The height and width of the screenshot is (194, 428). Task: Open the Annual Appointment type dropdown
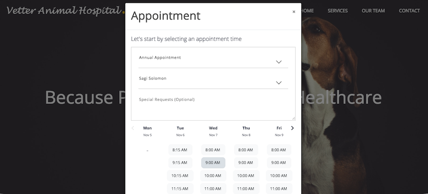[x=213, y=61]
